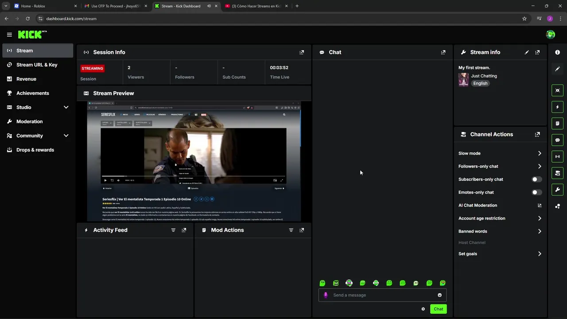Pop out the Mod Actions panel
The height and width of the screenshot is (319, 567).
pos(302,230)
